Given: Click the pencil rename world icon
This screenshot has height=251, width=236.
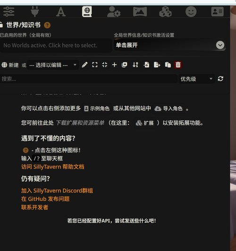Looking at the screenshot, I should point(84,65).
